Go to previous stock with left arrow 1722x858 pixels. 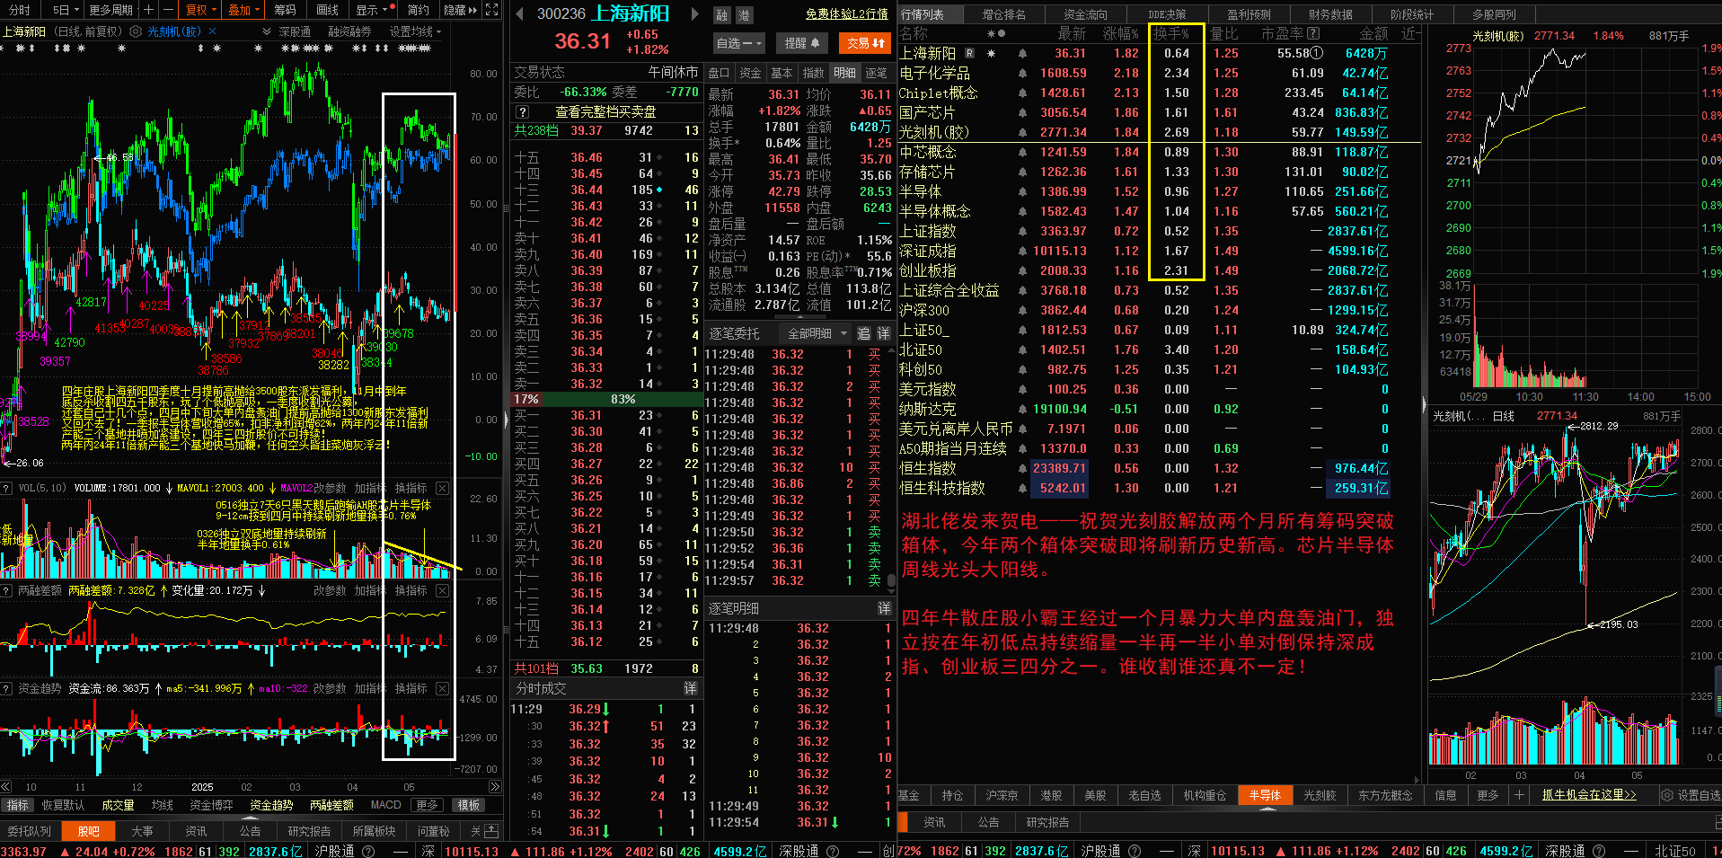[519, 14]
